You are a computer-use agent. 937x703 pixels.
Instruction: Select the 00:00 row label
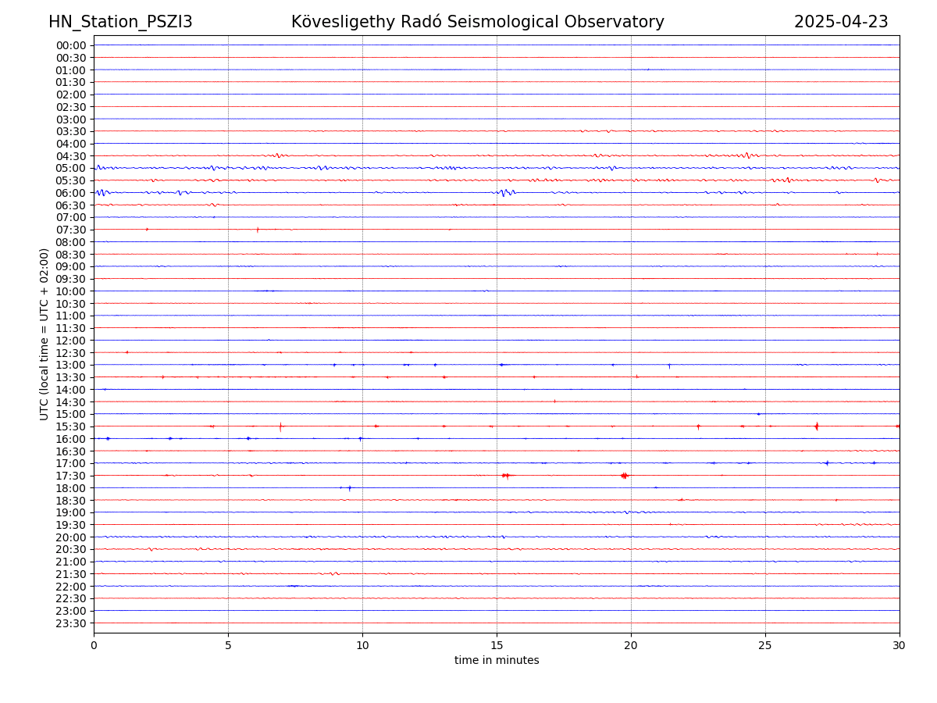click(70, 45)
